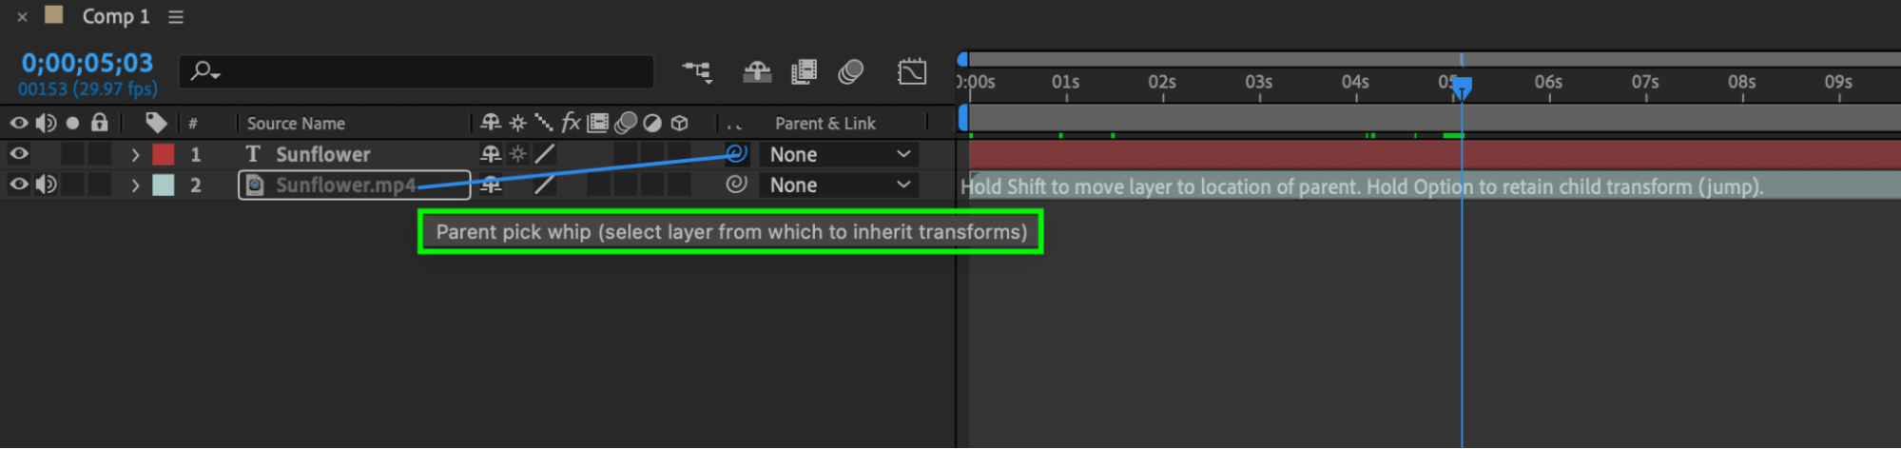
Task: Expand the Sunflower text layer properties
Action: [135, 154]
